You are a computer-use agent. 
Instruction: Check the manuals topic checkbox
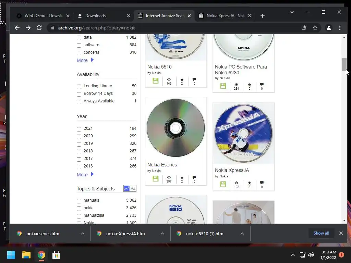point(79,201)
